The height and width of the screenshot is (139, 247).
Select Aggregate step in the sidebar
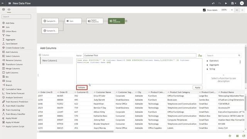pyautogui.click(x=9, y=39)
